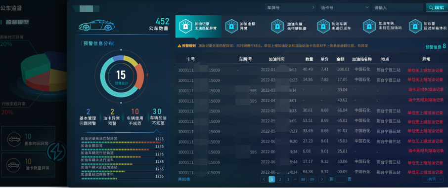
Task: Click the 金额 column header
Action: coord(340,59)
